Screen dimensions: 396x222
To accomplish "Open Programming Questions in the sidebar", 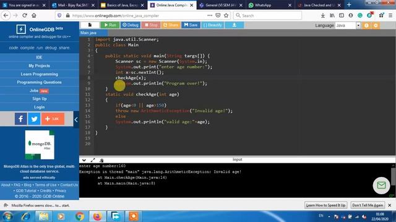I will click(40, 82).
